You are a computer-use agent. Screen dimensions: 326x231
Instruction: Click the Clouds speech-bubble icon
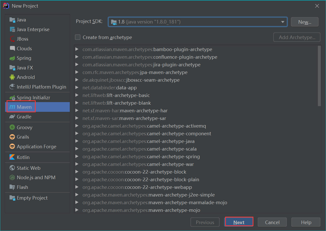(x=12, y=48)
